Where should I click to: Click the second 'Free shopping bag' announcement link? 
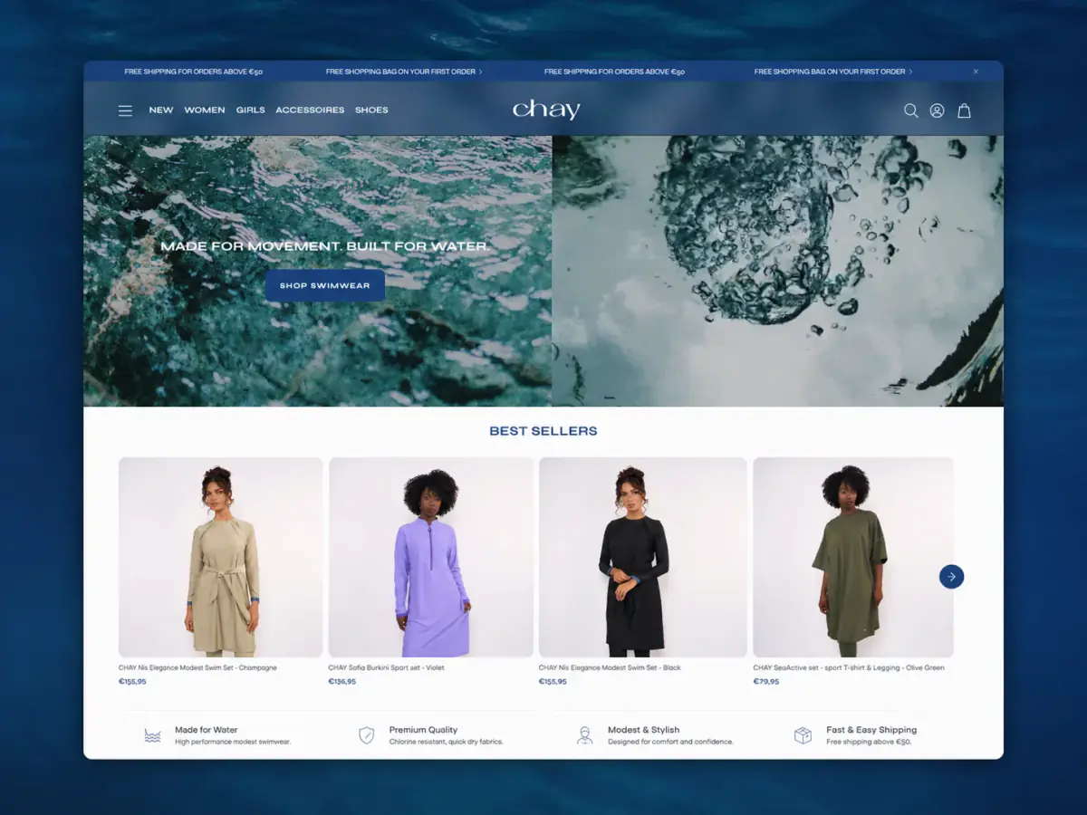click(x=833, y=72)
